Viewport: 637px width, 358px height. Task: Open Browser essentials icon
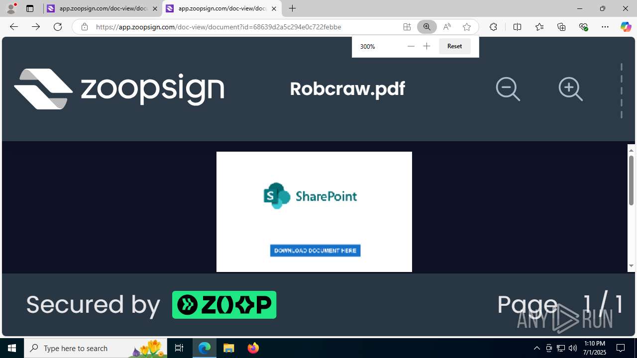583,27
